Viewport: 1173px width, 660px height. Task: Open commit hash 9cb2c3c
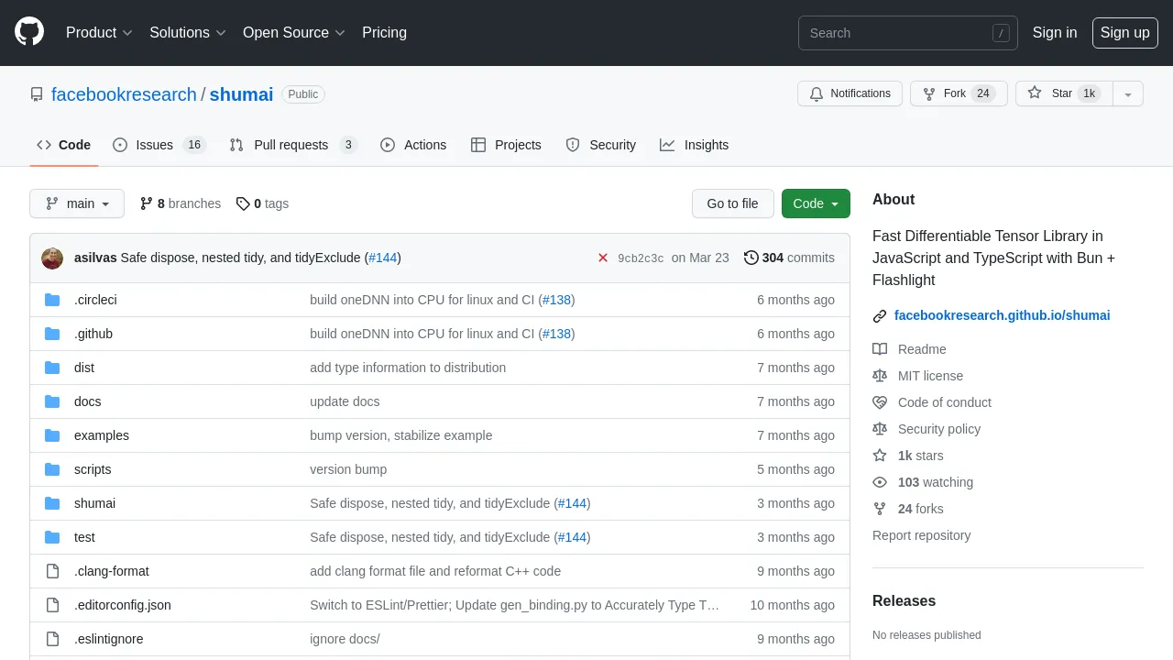(x=641, y=258)
